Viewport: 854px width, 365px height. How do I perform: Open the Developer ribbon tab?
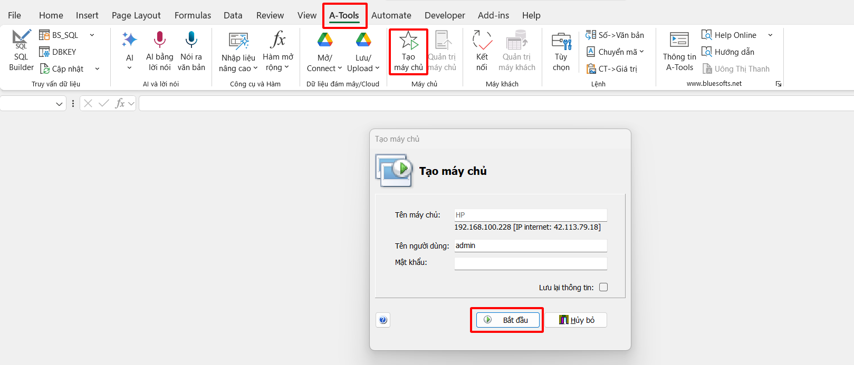pos(445,15)
